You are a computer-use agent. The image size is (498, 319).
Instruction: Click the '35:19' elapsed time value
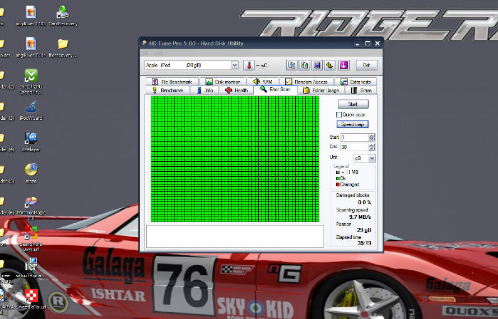364,243
